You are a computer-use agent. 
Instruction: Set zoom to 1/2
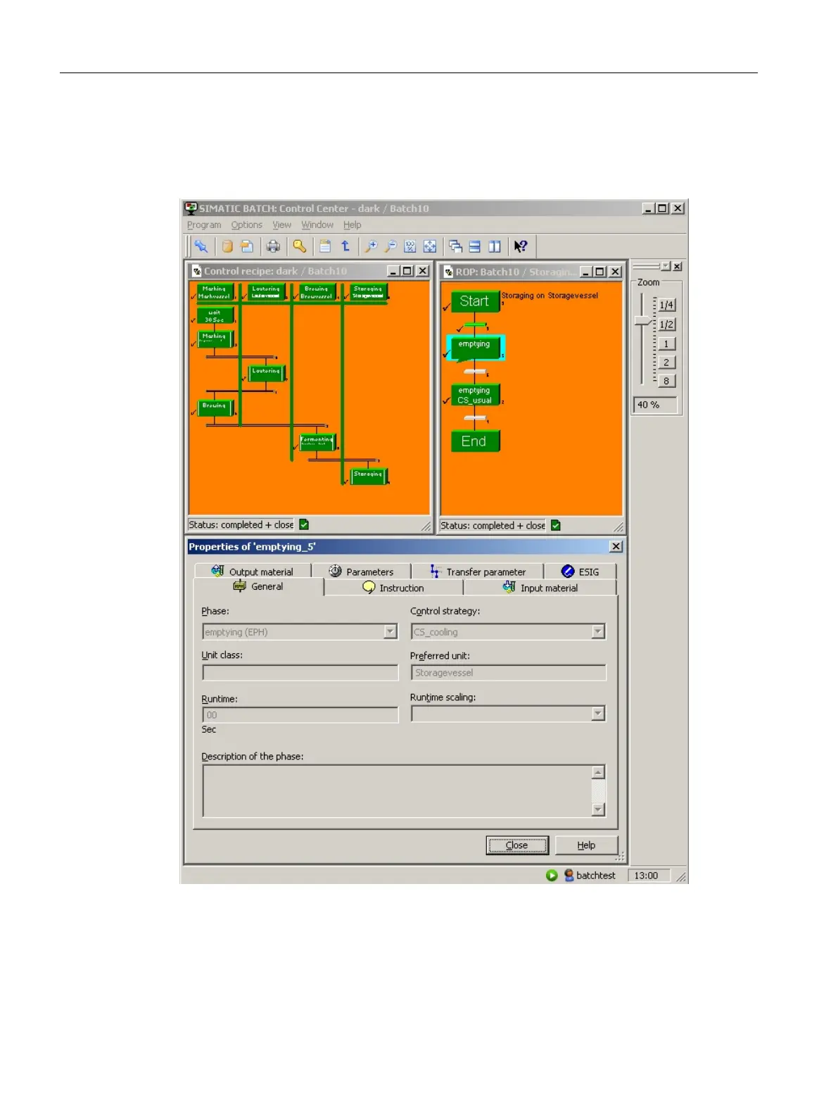coord(667,324)
